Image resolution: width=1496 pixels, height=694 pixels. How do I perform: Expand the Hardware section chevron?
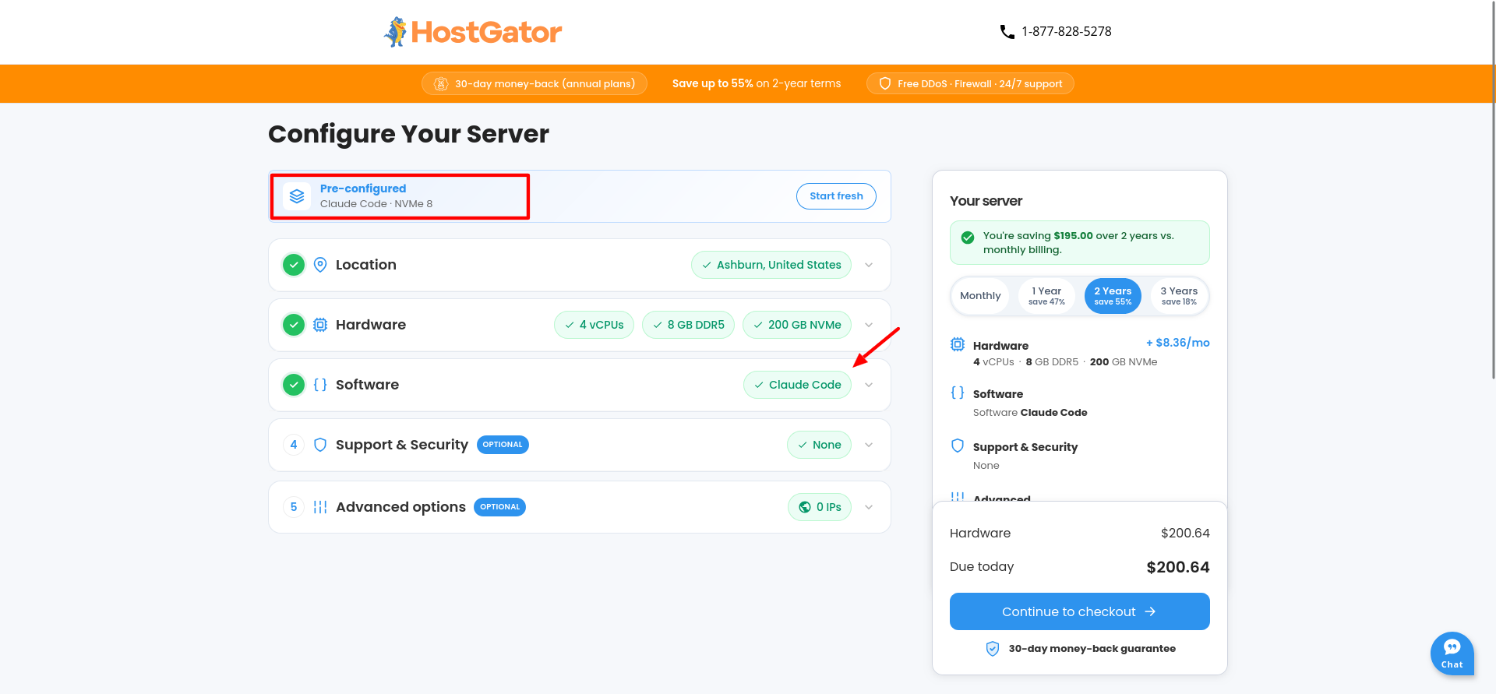[x=869, y=325]
